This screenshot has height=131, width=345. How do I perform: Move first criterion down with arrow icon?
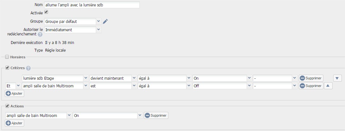click(337, 78)
